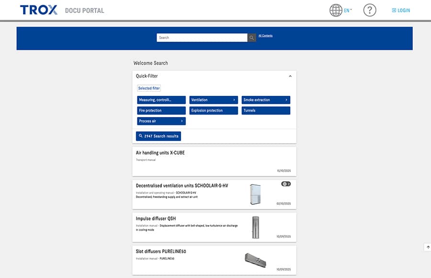Image resolution: width=431 pixels, height=278 pixels.
Task: Show the 2947 Search results
Action: click(159, 136)
